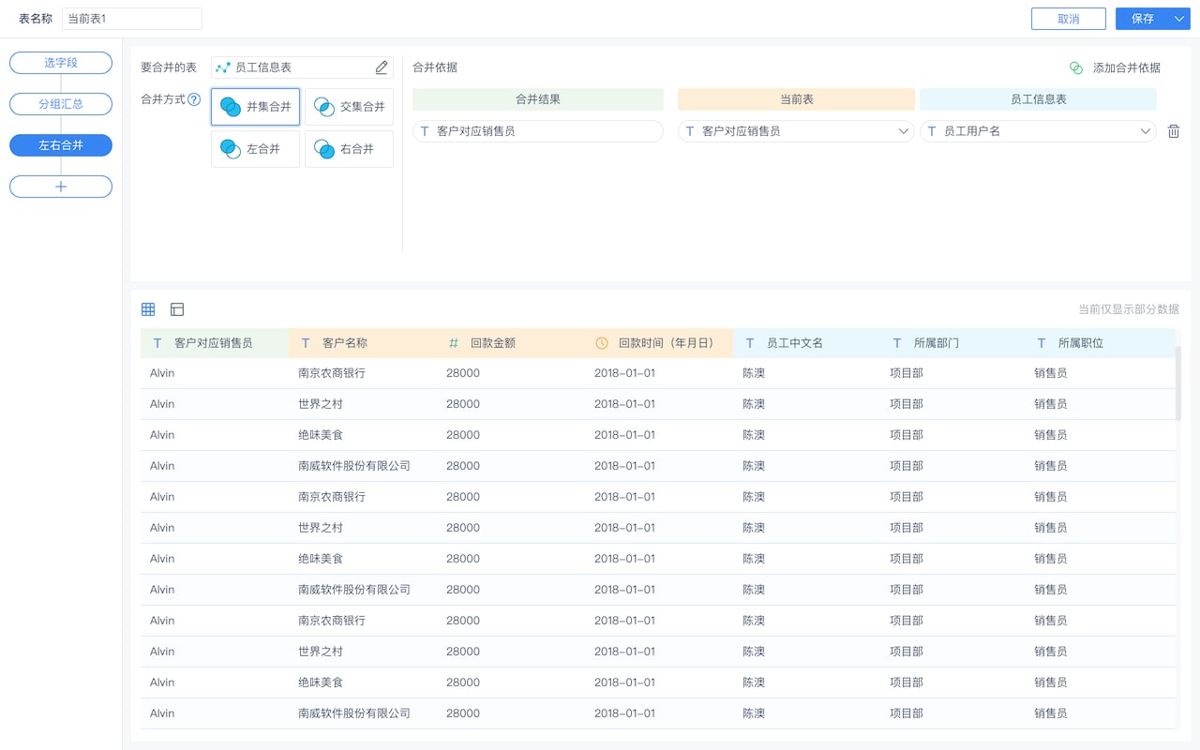Click text type icon of 所属部门 column
The image size is (1200, 750).
(x=896, y=343)
